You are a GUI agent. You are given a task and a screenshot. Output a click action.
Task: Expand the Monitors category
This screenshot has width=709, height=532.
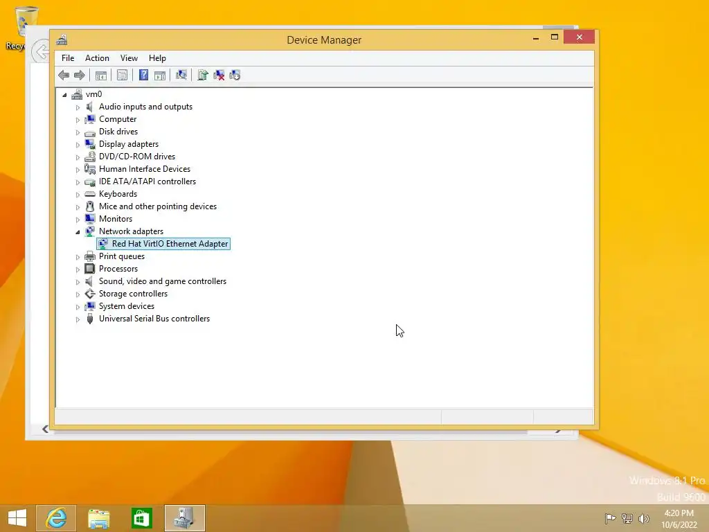tap(78, 220)
